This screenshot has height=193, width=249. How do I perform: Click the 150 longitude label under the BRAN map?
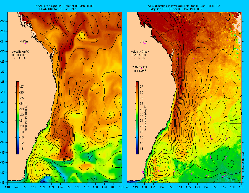pos(25,187)
